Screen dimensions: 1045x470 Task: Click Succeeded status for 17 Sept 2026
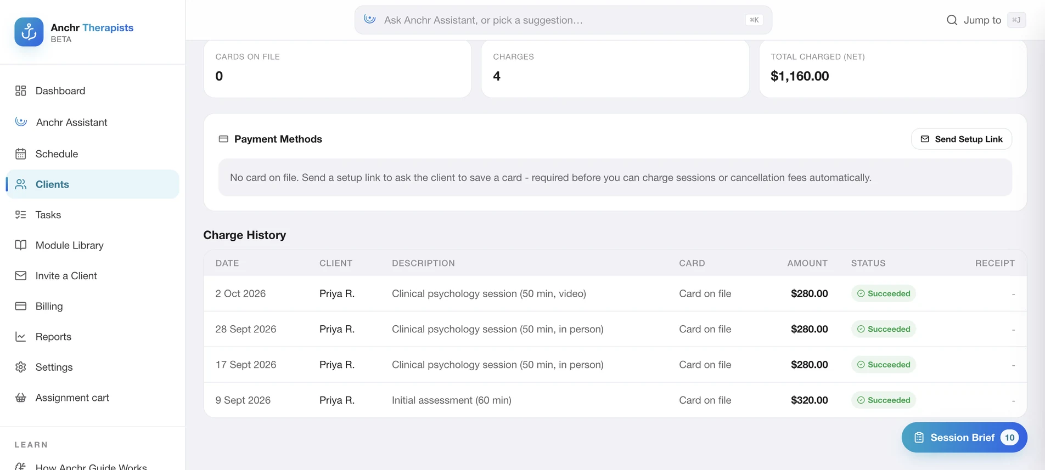coord(883,364)
